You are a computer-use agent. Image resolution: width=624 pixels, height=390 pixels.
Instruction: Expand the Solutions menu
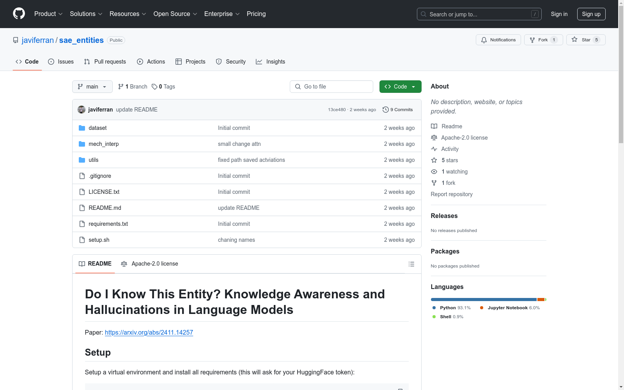(86, 14)
